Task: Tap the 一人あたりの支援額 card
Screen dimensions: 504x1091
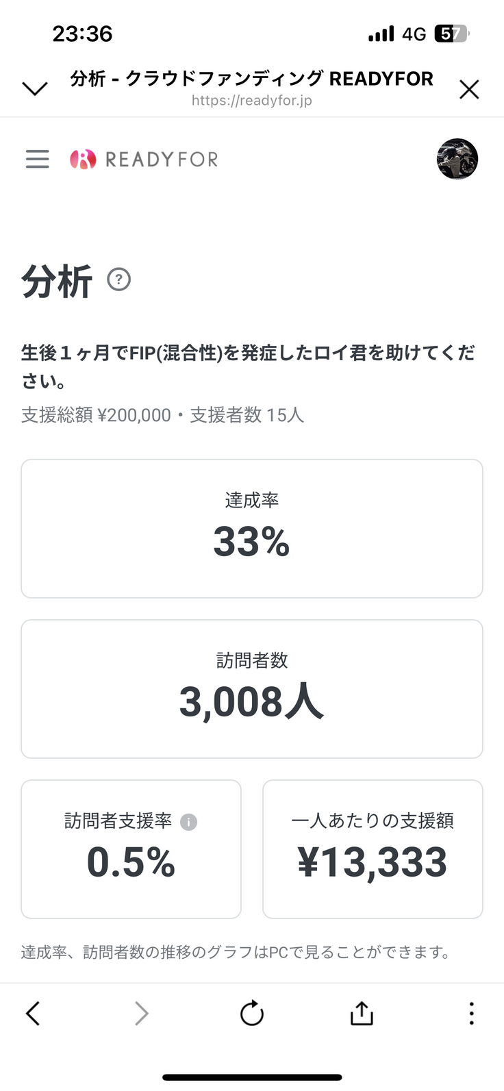Action: [373, 849]
